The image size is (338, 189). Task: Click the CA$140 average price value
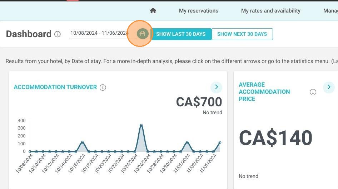[275, 138]
